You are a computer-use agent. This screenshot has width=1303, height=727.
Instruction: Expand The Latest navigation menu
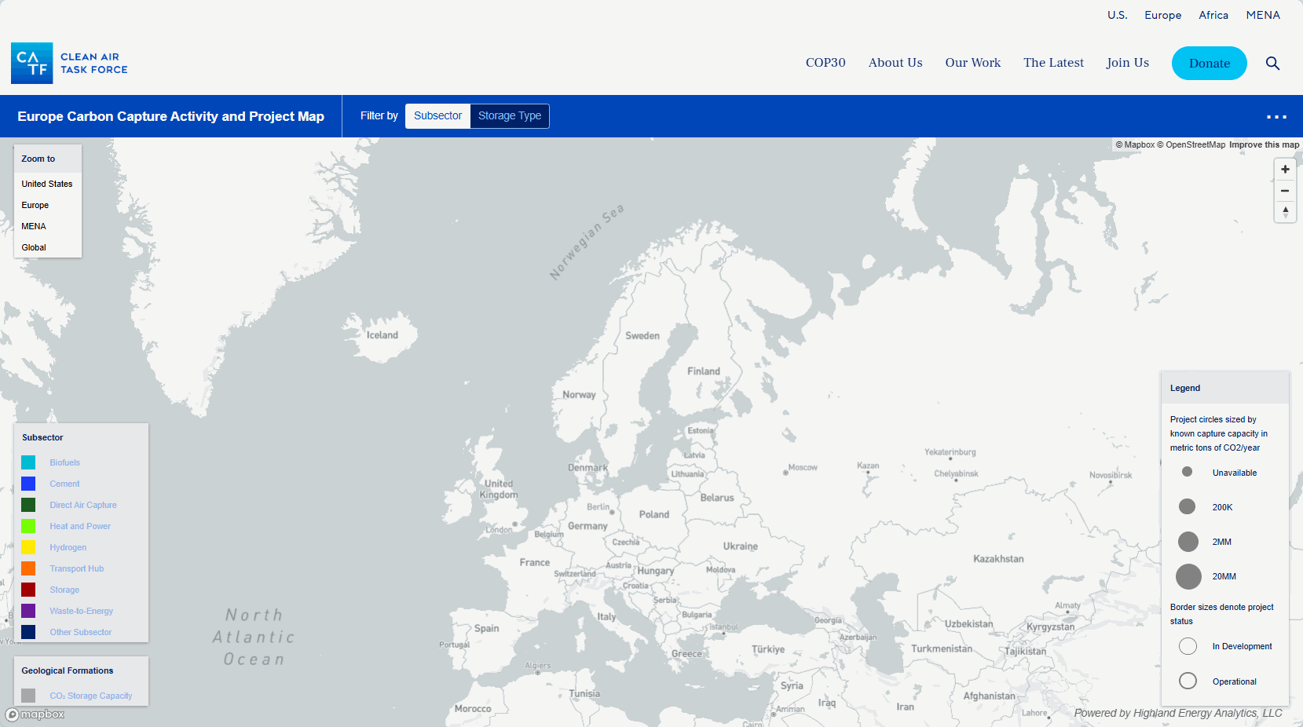click(1052, 63)
